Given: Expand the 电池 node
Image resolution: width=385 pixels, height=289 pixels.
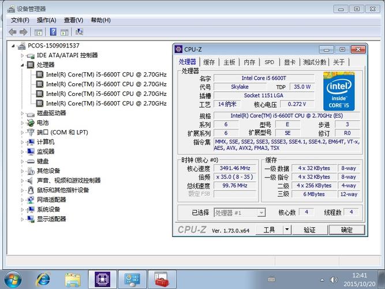Looking at the screenshot, I should [x=22, y=123].
